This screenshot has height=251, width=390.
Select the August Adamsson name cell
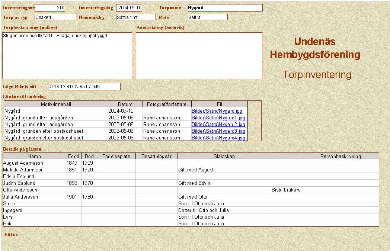tap(34, 163)
